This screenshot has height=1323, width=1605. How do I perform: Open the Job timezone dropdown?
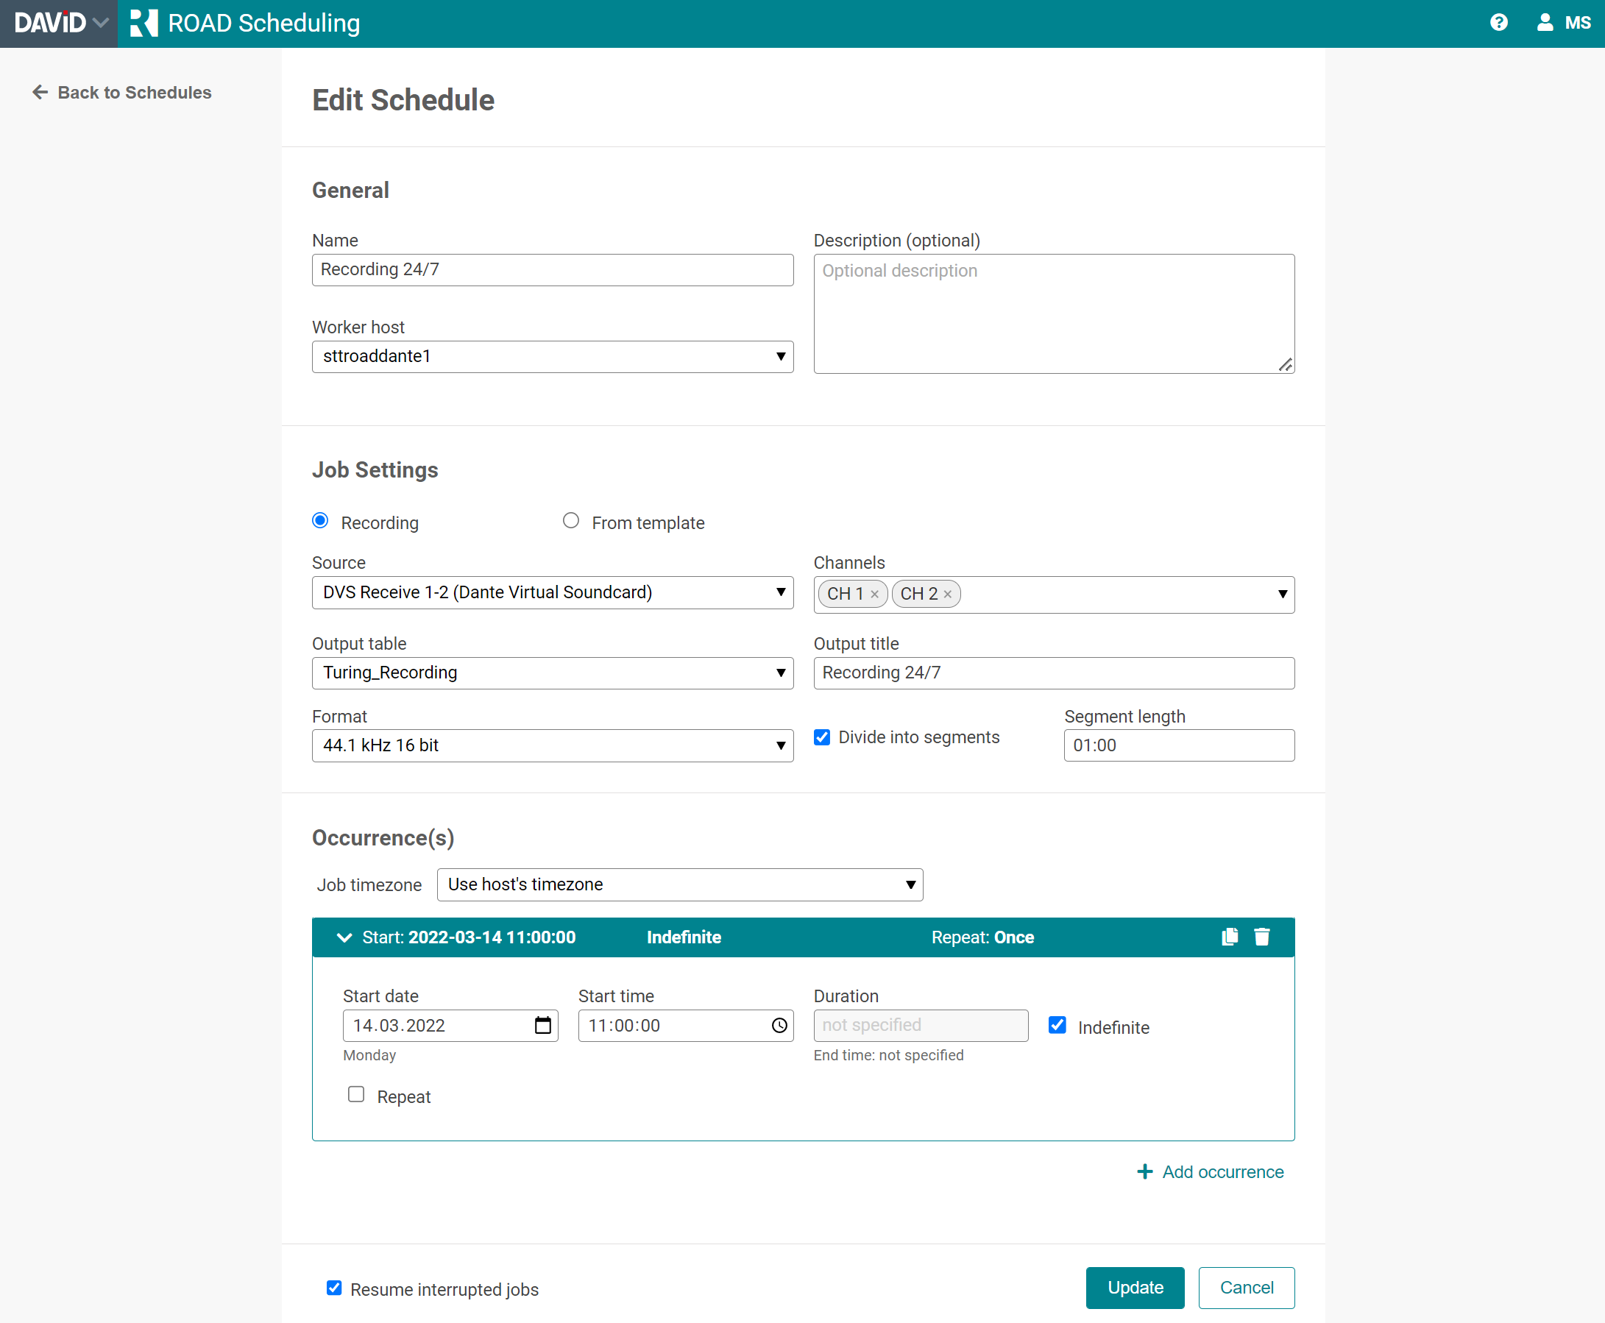tap(680, 884)
